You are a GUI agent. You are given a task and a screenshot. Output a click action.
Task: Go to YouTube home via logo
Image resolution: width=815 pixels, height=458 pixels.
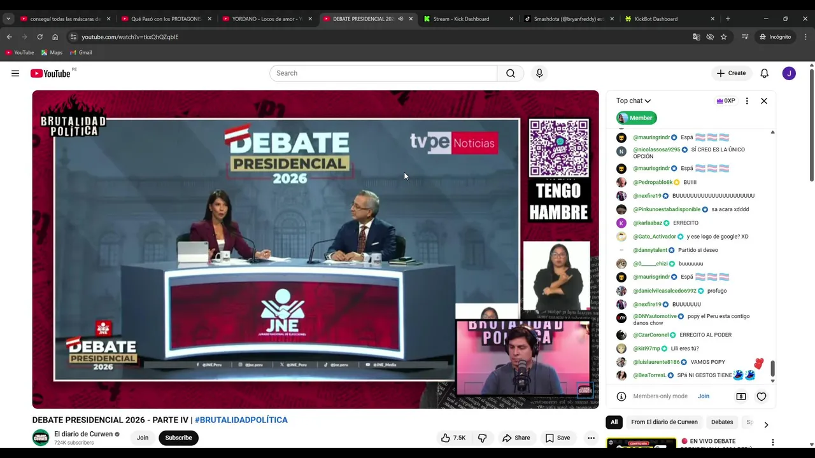(x=51, y=73)
